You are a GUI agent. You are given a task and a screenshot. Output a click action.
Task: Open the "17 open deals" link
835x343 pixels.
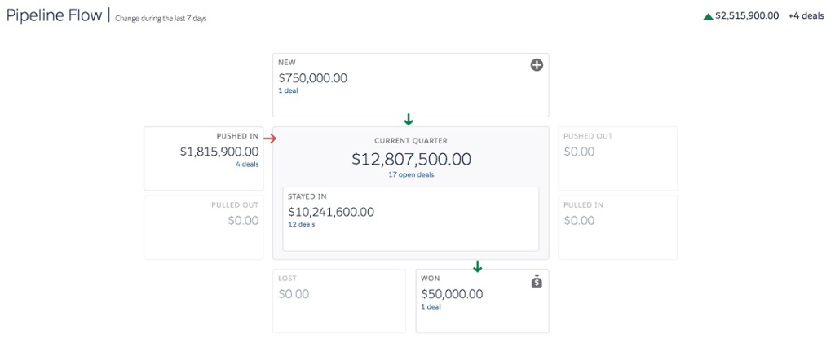(411, 174)
